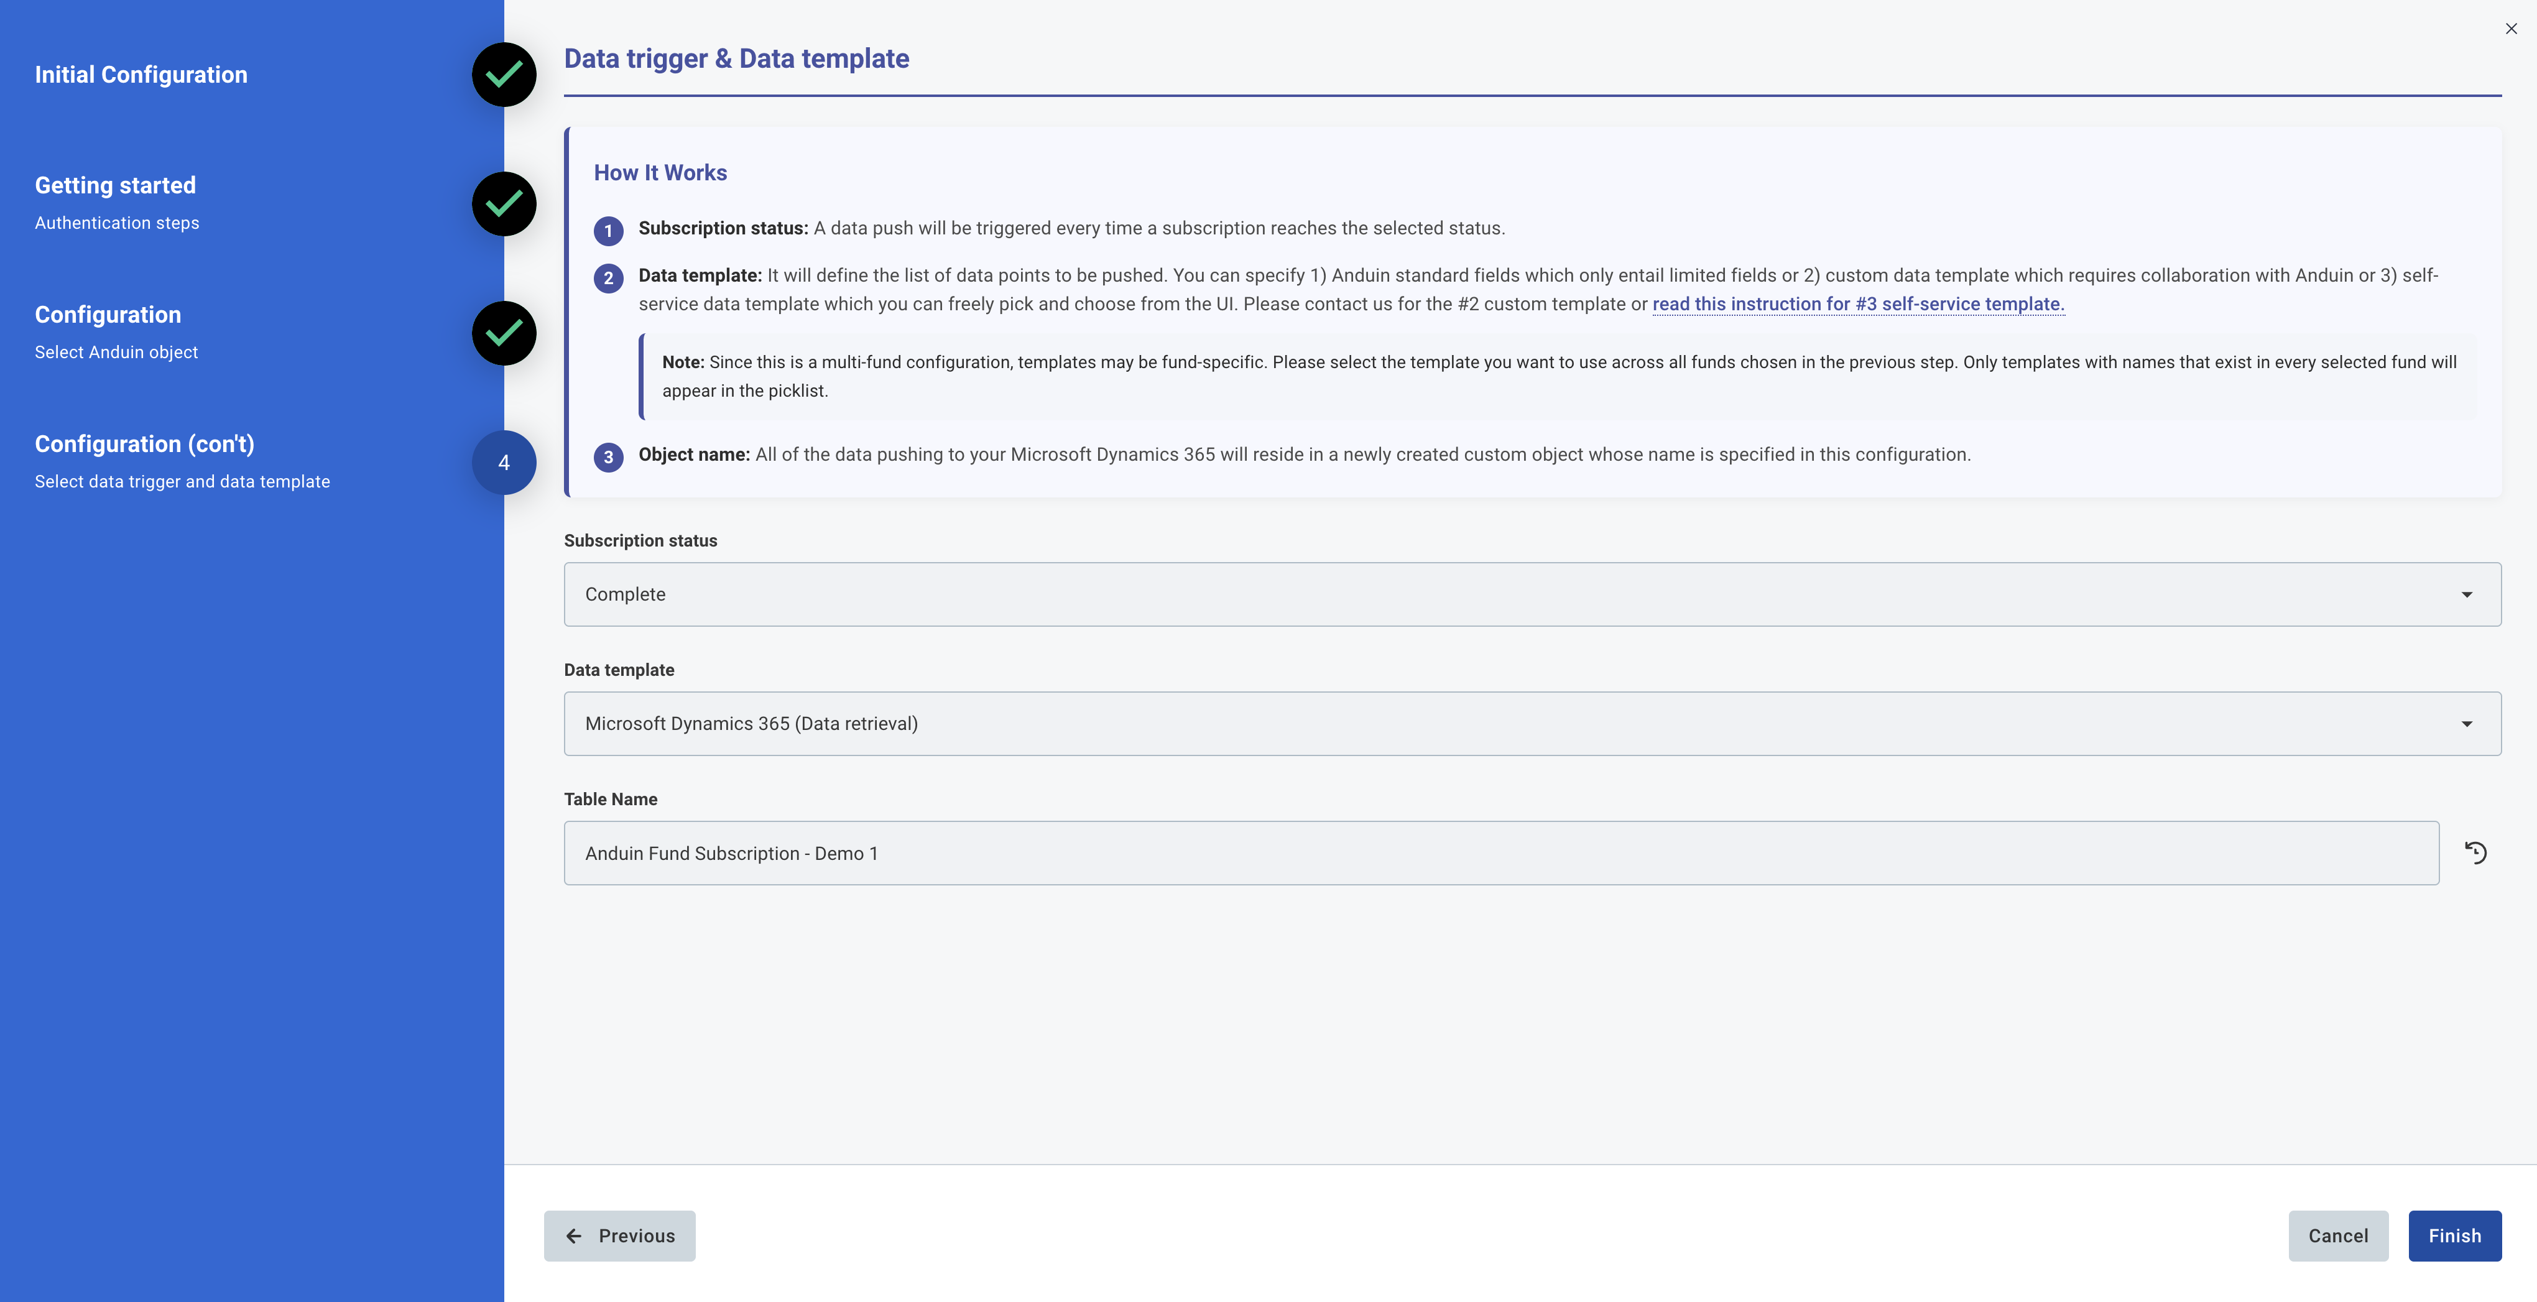Viewport: 2537px width, 1302px height.
Task: Select the Configuration (con't) step label
Action: (x=145, y=444)
